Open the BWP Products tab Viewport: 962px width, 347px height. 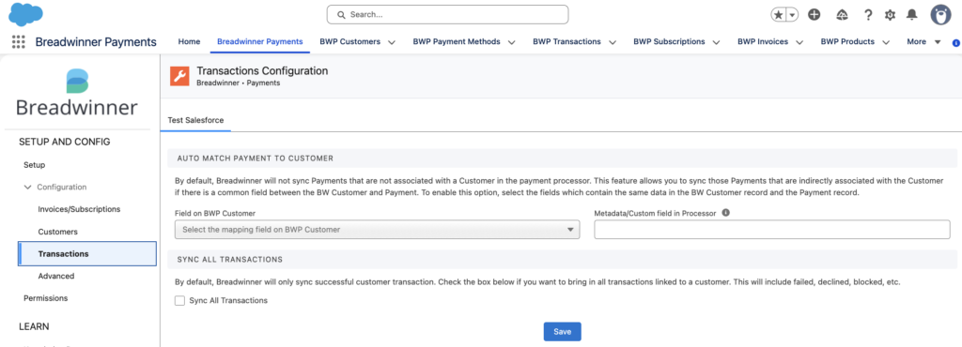point(848,41)
